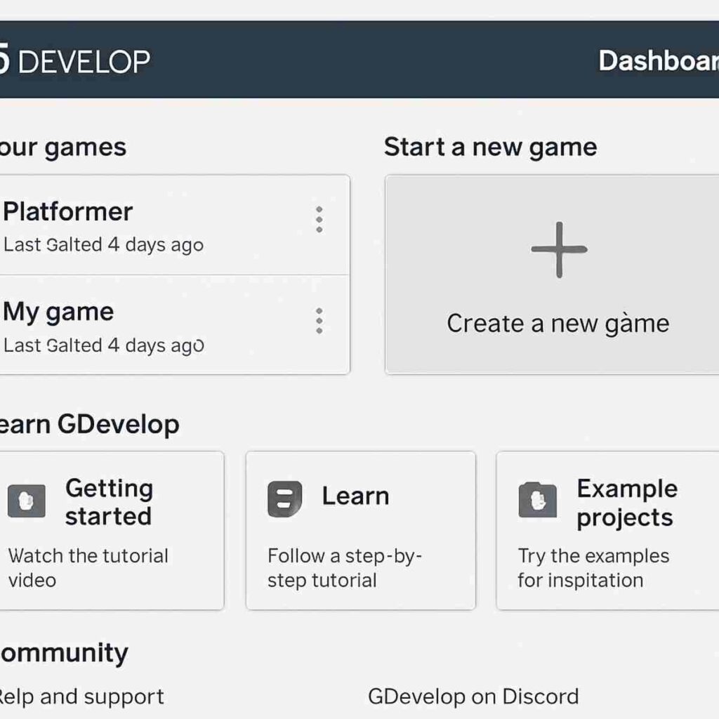Open the My game three-dot options menu
The width and height of the screenshot is (719, 719).
(319, 320)
